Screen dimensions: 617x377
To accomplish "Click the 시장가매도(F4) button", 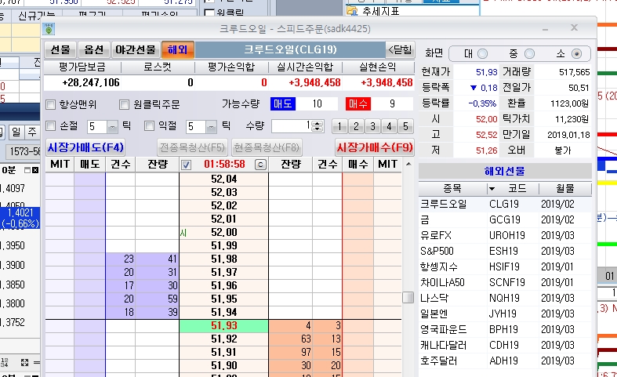I will tap(85, 147).
